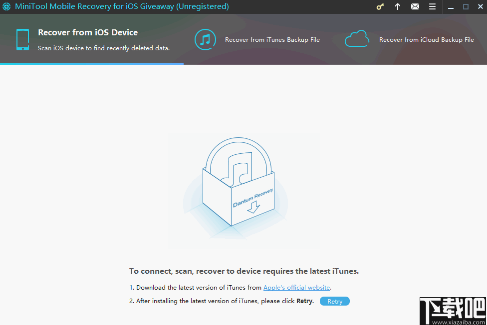Click the Retry button
This screenshot has height=325, width=487.
pyautogui.click(x=334, y=301)
